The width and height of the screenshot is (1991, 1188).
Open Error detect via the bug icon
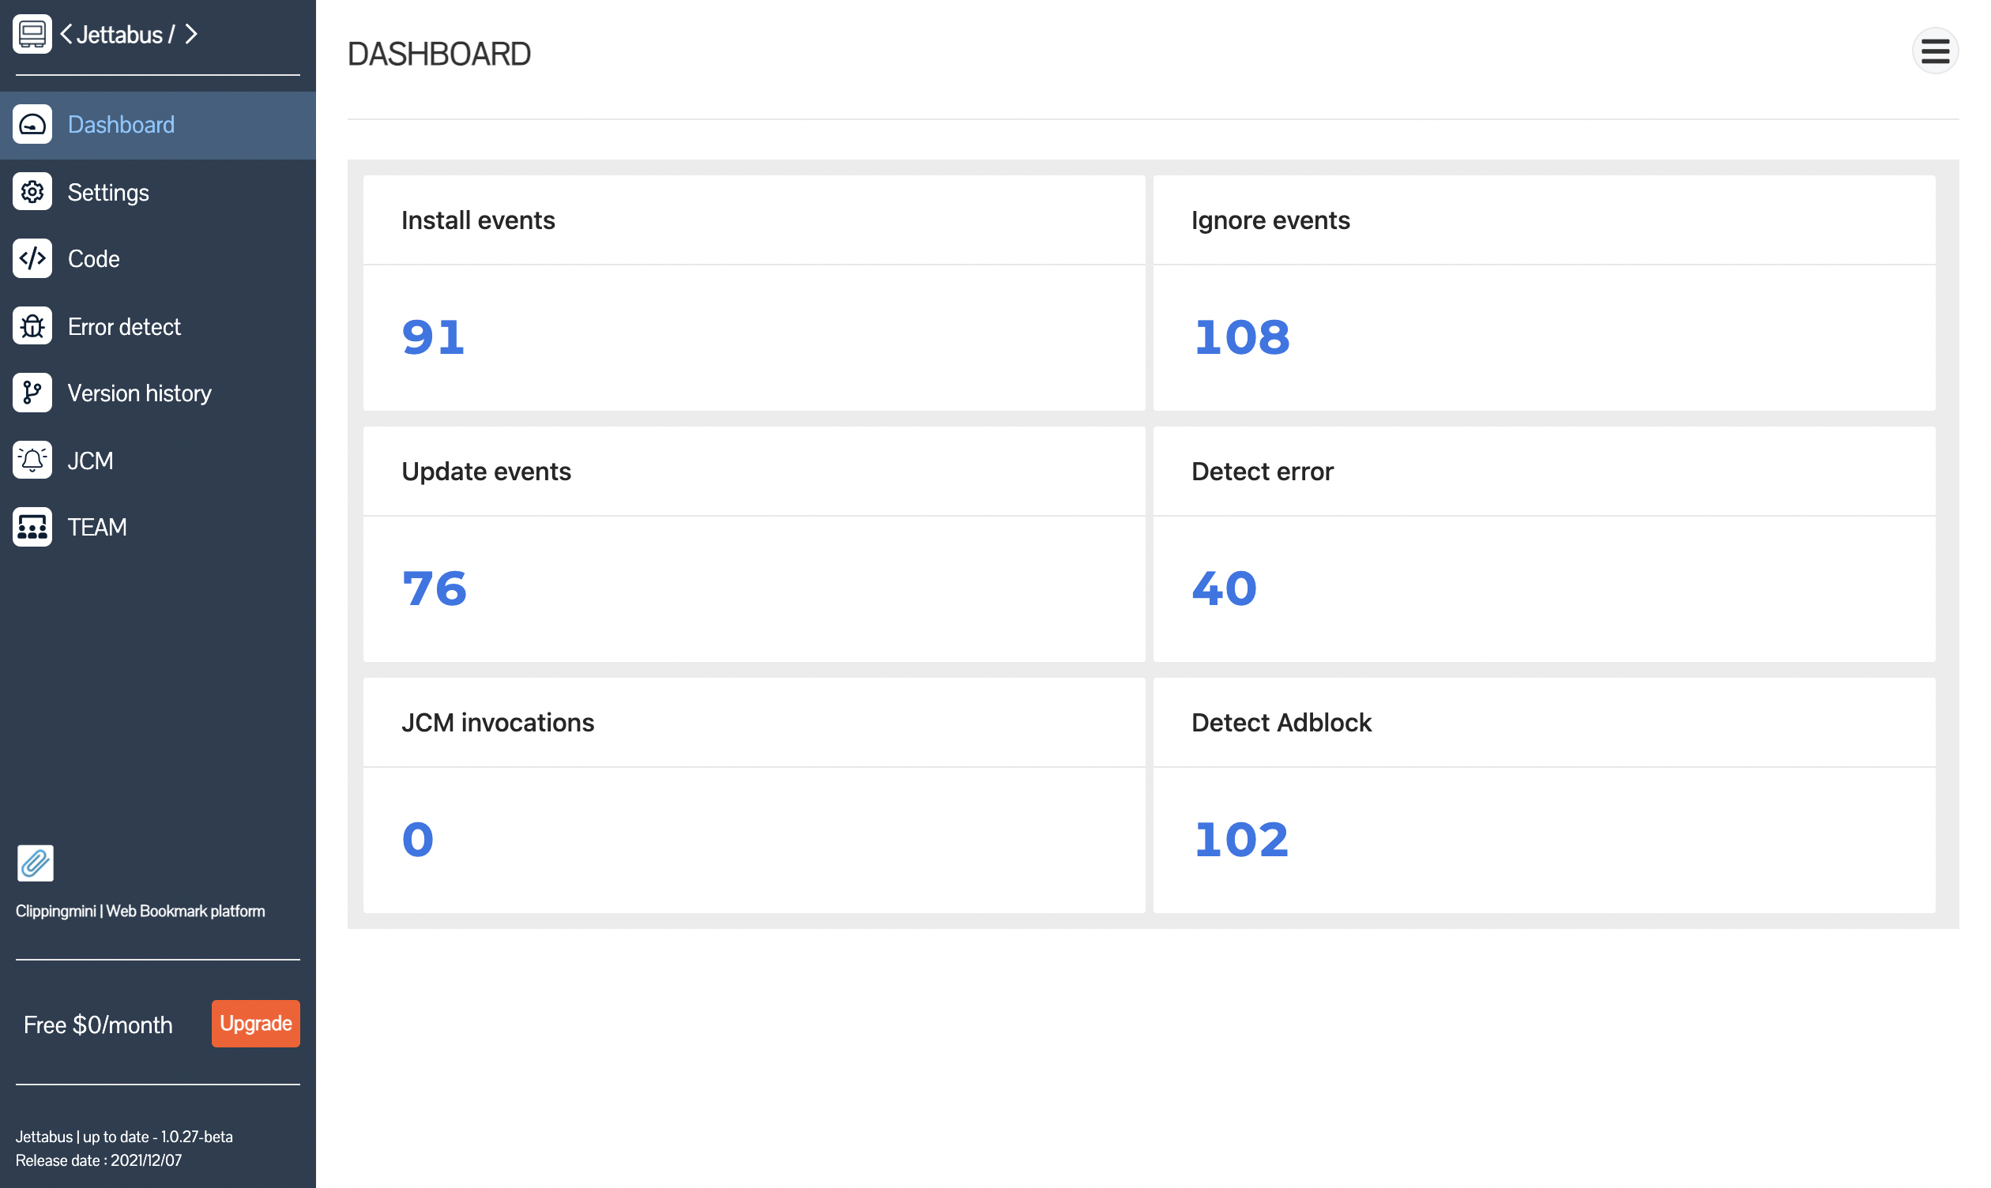pyautogui.click(x=32, y=325)
